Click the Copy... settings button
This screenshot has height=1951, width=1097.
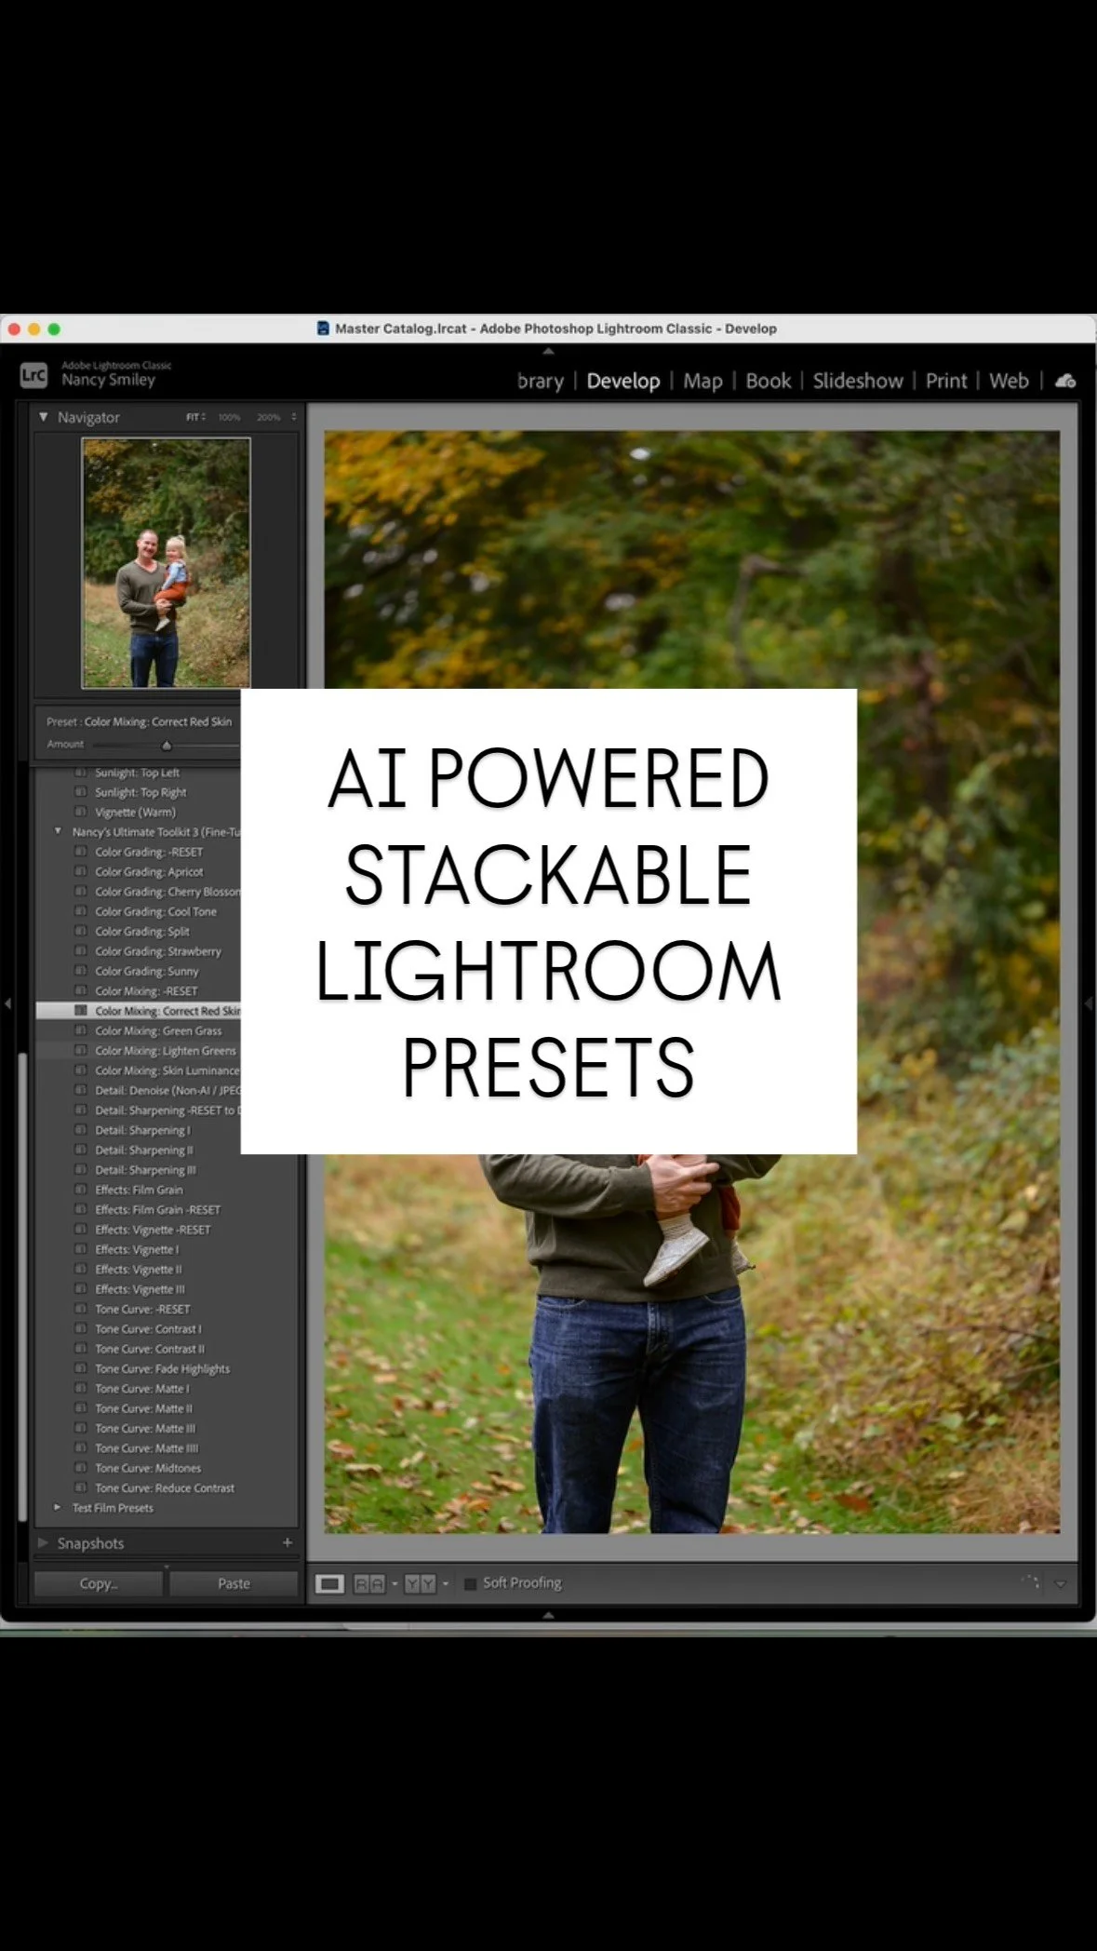(x=99, y=1583)
